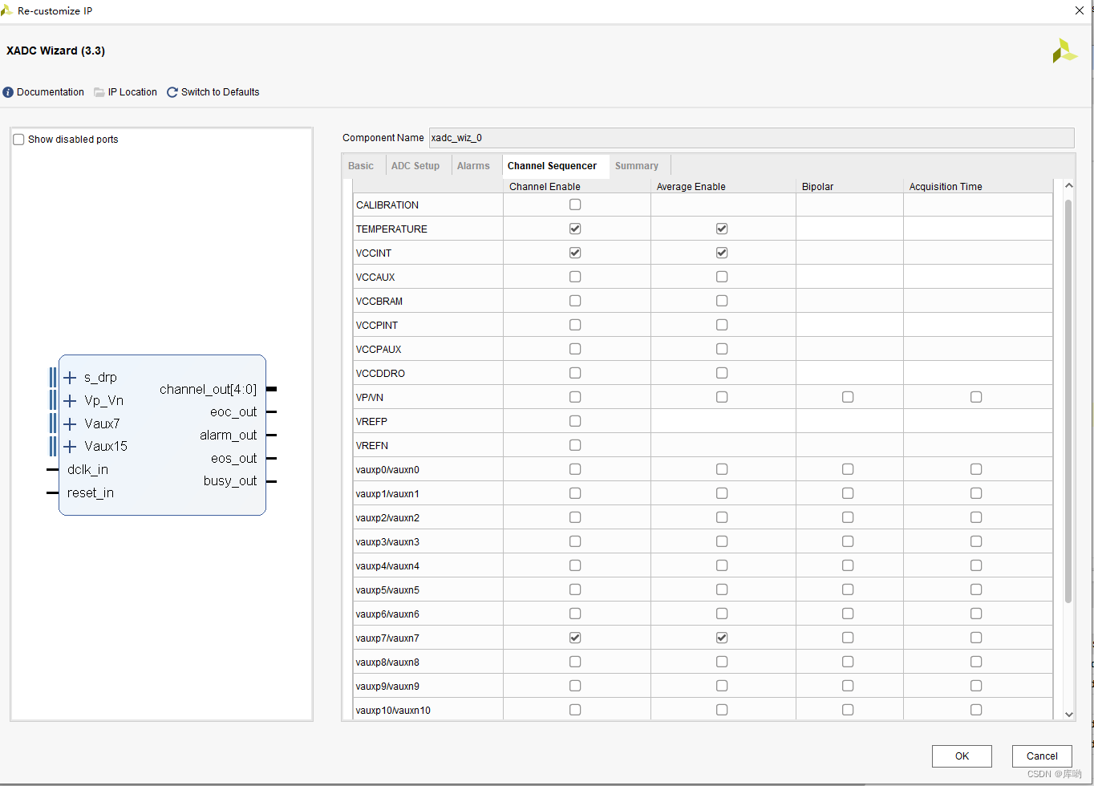Click the Vivado icon in the title bar
Screen dimensions: 1094x786
pos(6,10)
